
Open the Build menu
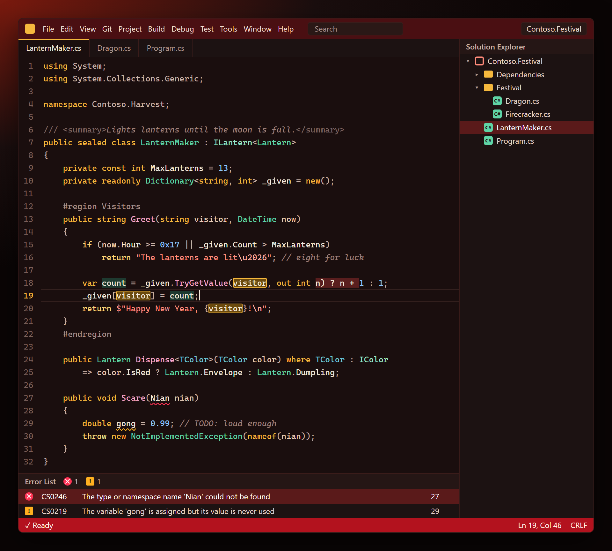click(157, 29)
